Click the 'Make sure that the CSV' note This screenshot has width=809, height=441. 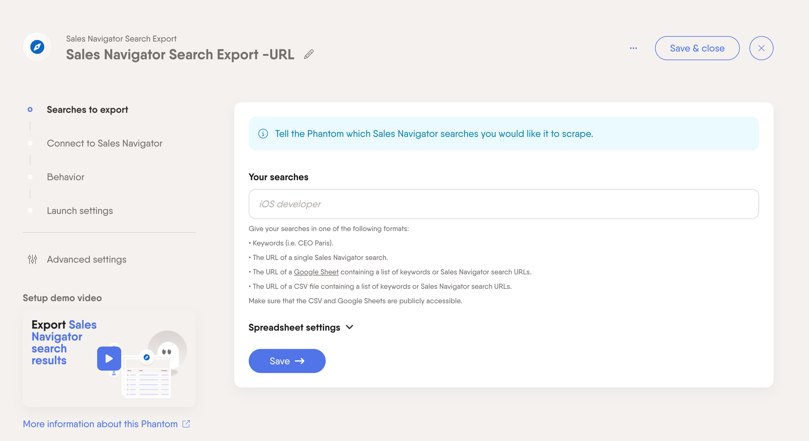[x=355, y=301]
